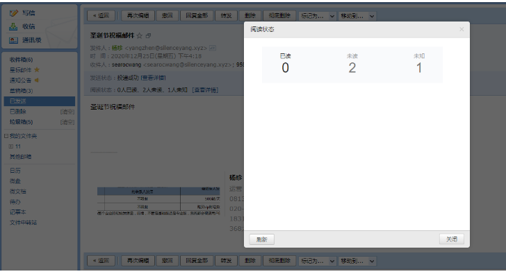Image resolution: width=506 pixels, height=274 pixels.
Task: Click the 收信 receive mail icon
Action: click(13, 27)
